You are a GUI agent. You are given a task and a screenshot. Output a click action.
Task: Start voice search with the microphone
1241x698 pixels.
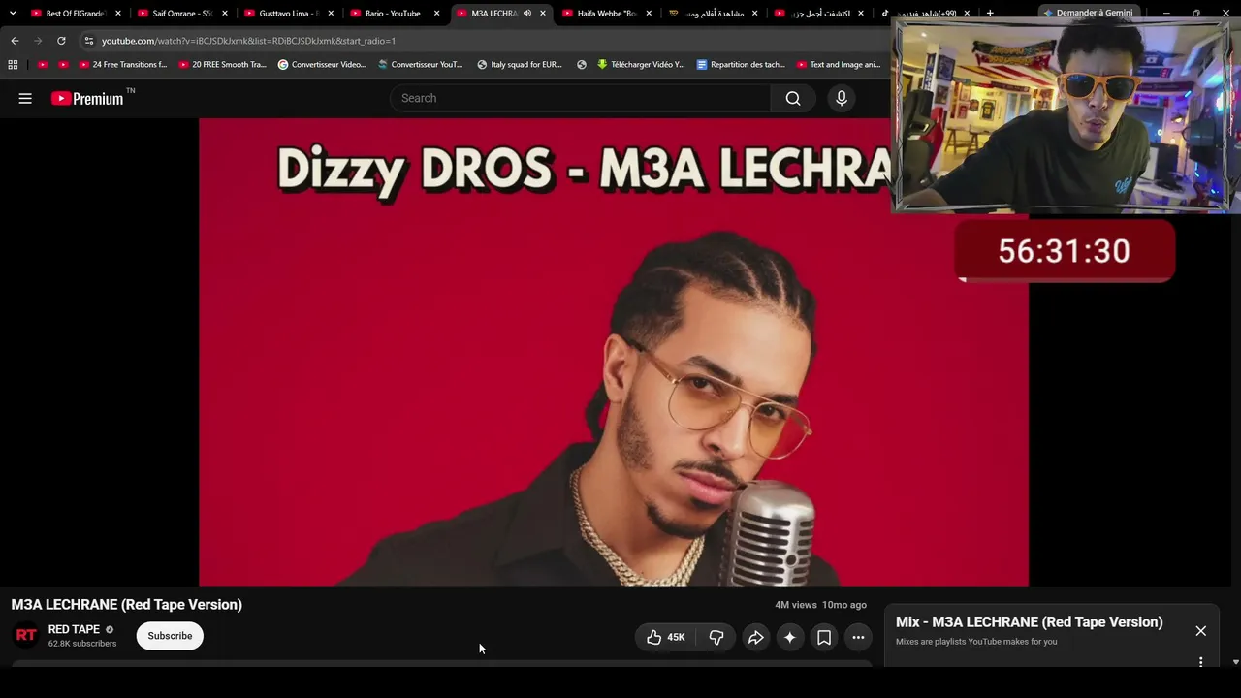point(842,98)
